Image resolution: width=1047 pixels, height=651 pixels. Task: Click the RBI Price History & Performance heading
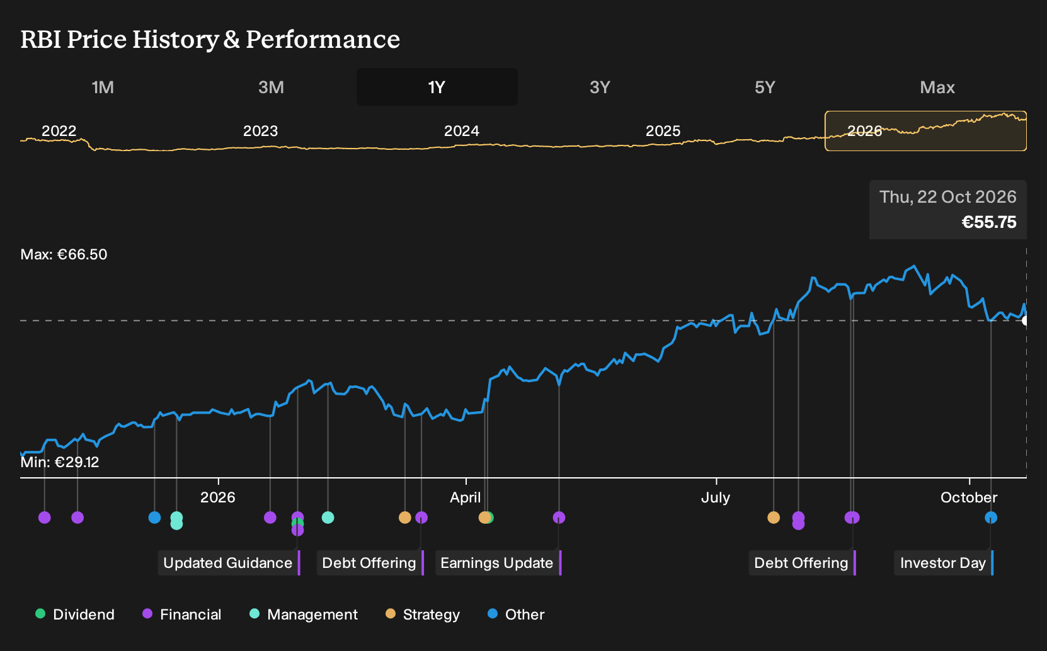tap(210, 39)
